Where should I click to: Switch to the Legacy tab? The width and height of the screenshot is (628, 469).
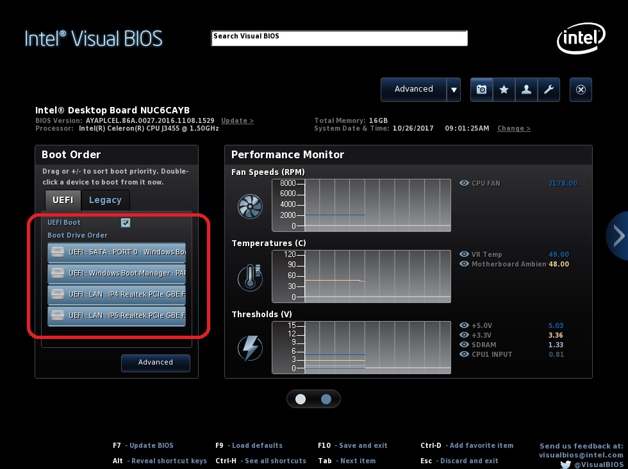[x=105, y=200]
